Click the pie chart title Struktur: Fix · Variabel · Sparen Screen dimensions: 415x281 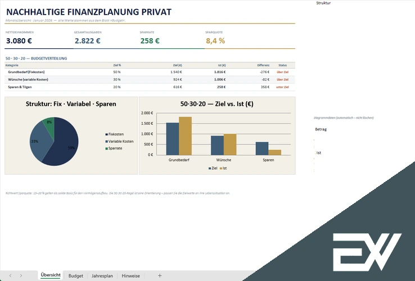tap(71, 104)
